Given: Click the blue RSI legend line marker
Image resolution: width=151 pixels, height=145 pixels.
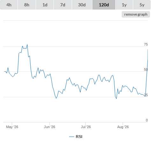Looking at the screenshot, I should click(72, 137).
